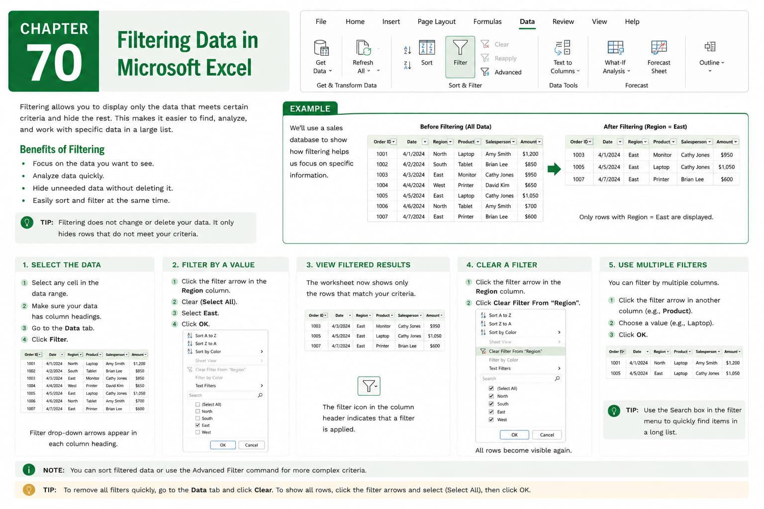Click the Text to Columns icon
This screenshot has height=509, width=764.
[563, 48]
